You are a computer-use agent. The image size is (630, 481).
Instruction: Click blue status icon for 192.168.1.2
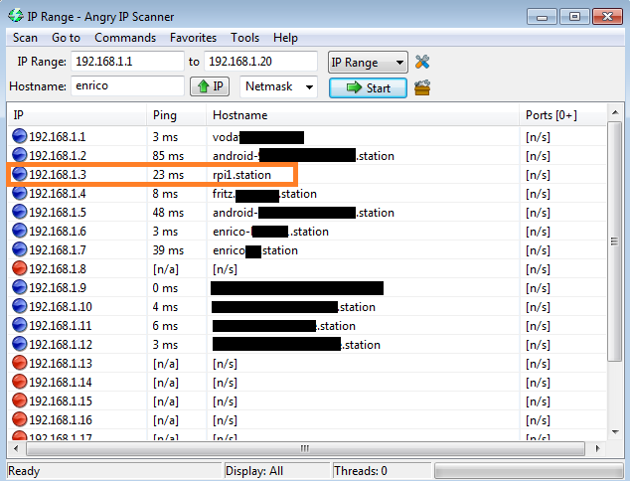[19, 155]
